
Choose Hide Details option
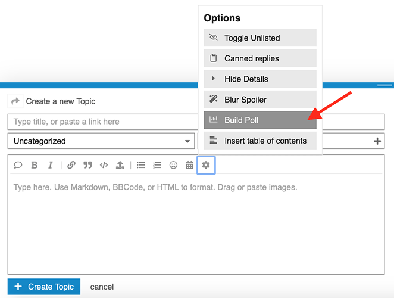click(x=260, y=79)
